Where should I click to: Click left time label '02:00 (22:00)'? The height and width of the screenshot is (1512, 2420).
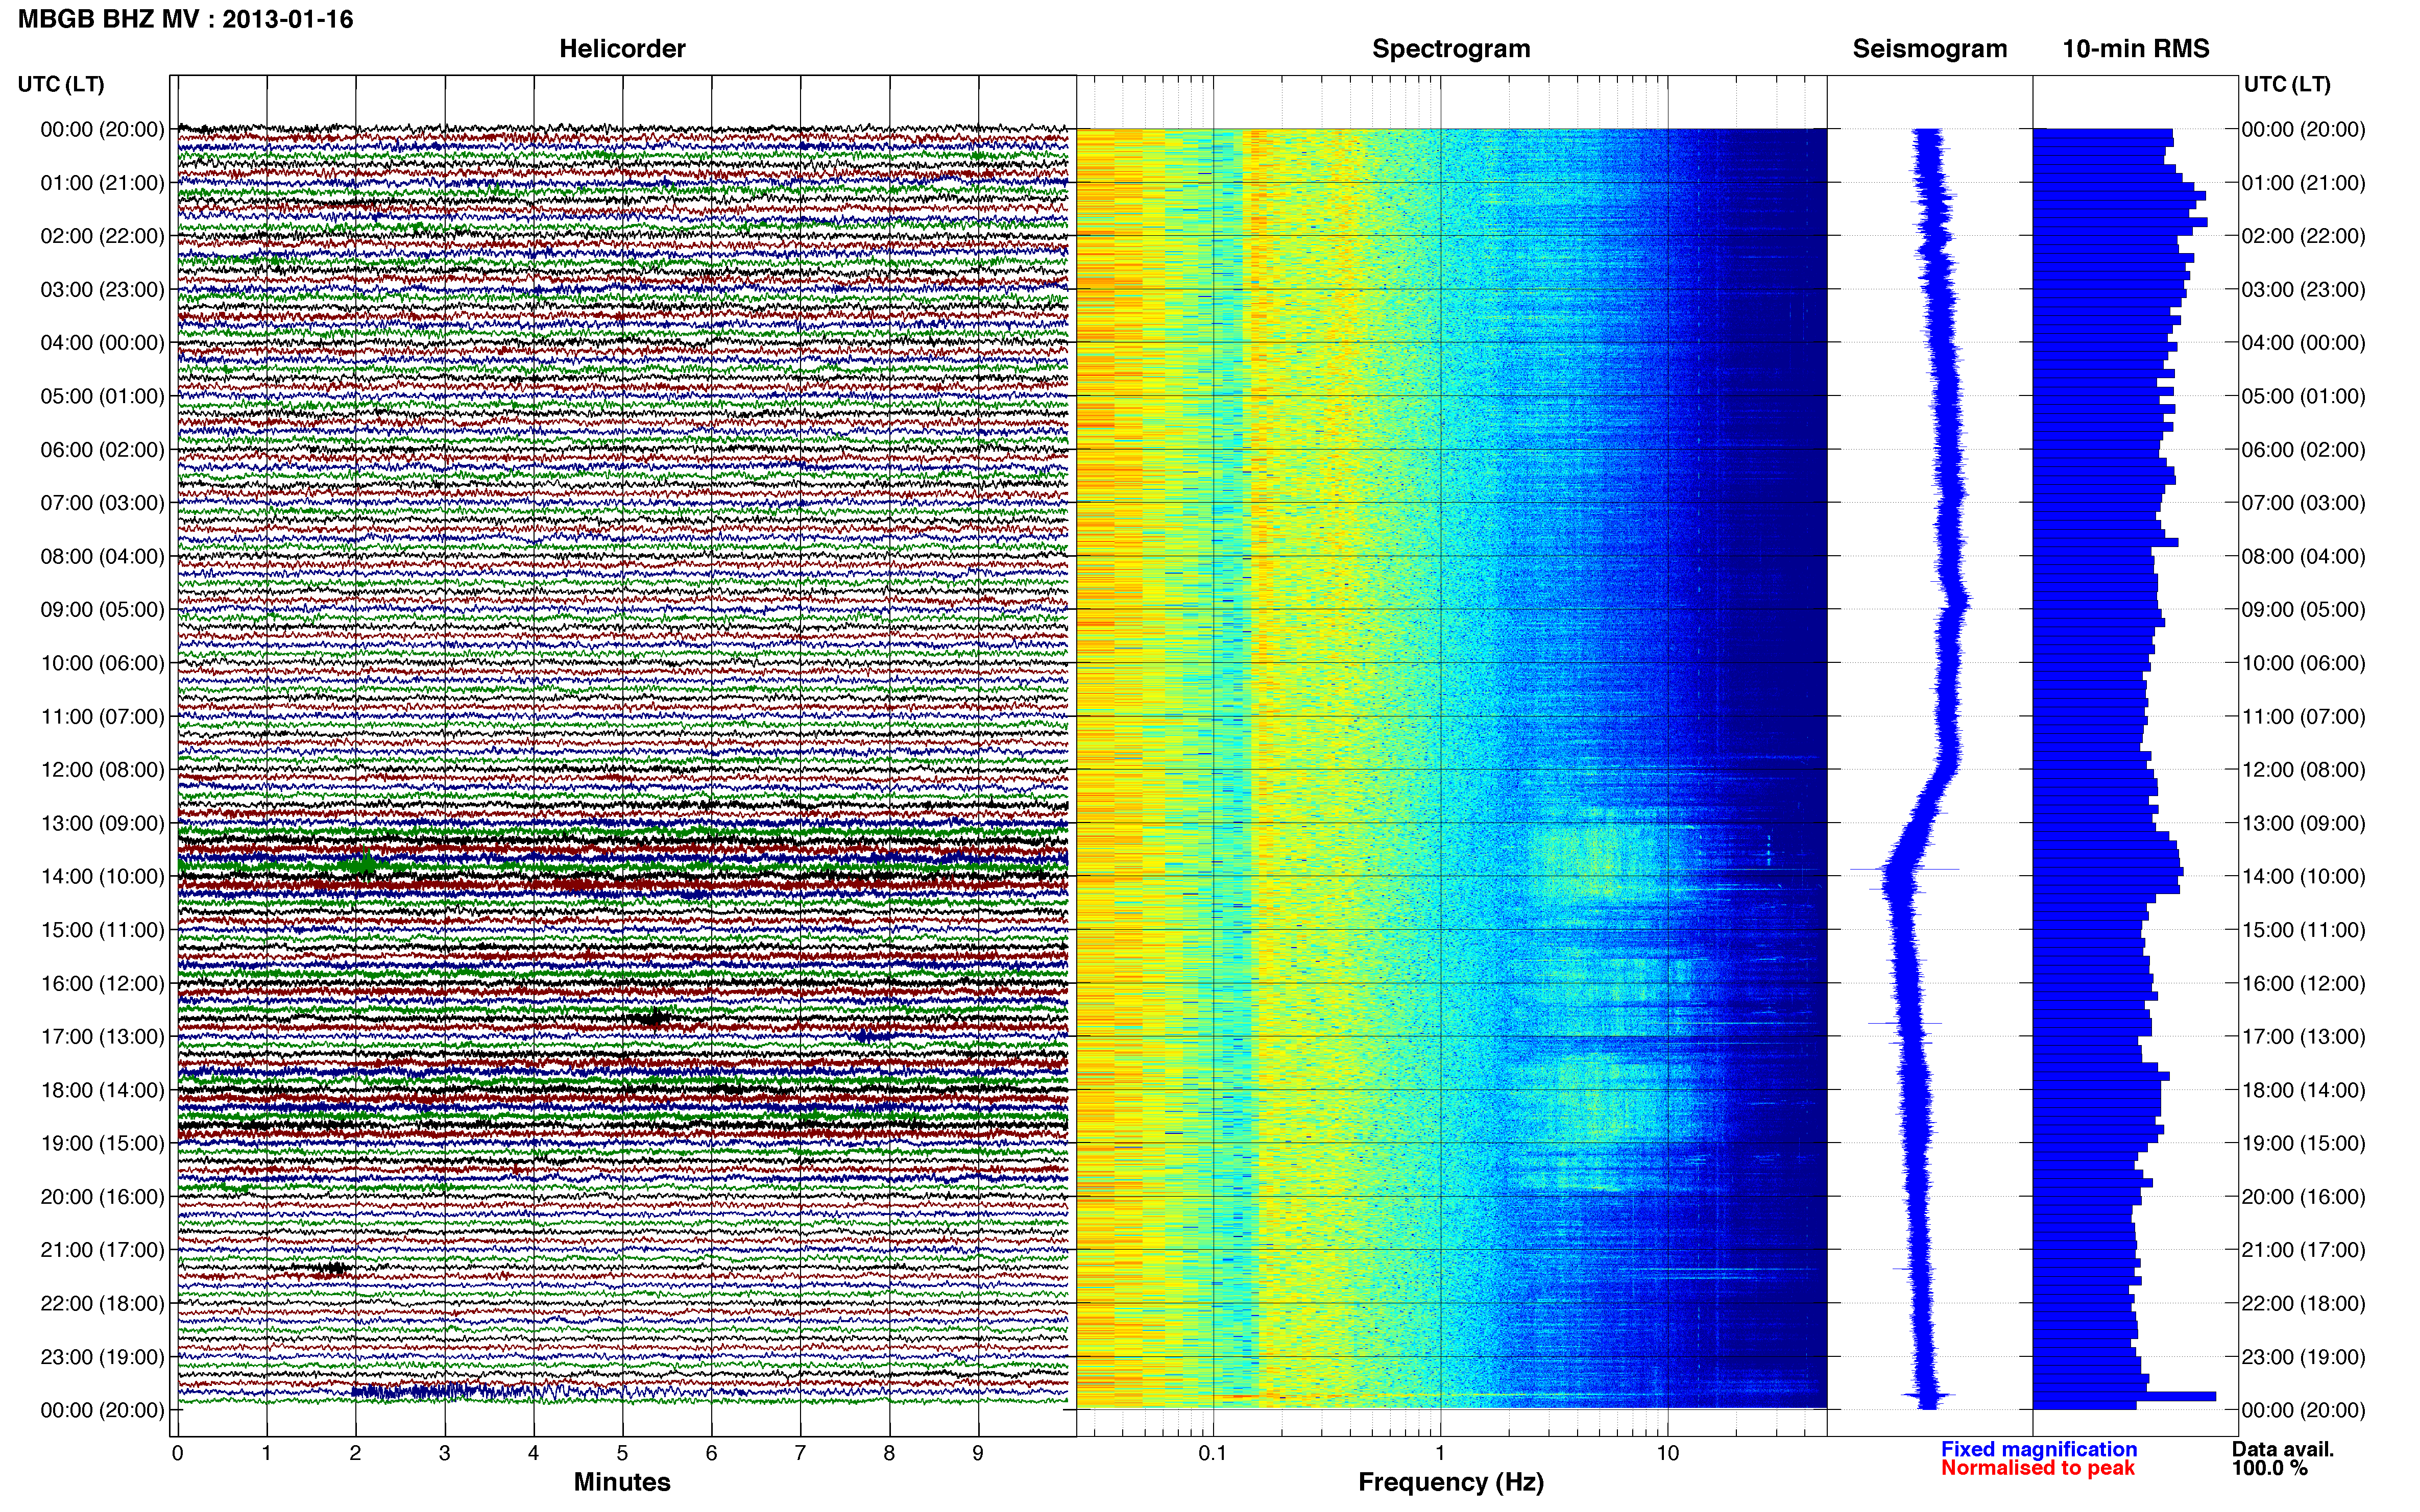tap(102, 236)
